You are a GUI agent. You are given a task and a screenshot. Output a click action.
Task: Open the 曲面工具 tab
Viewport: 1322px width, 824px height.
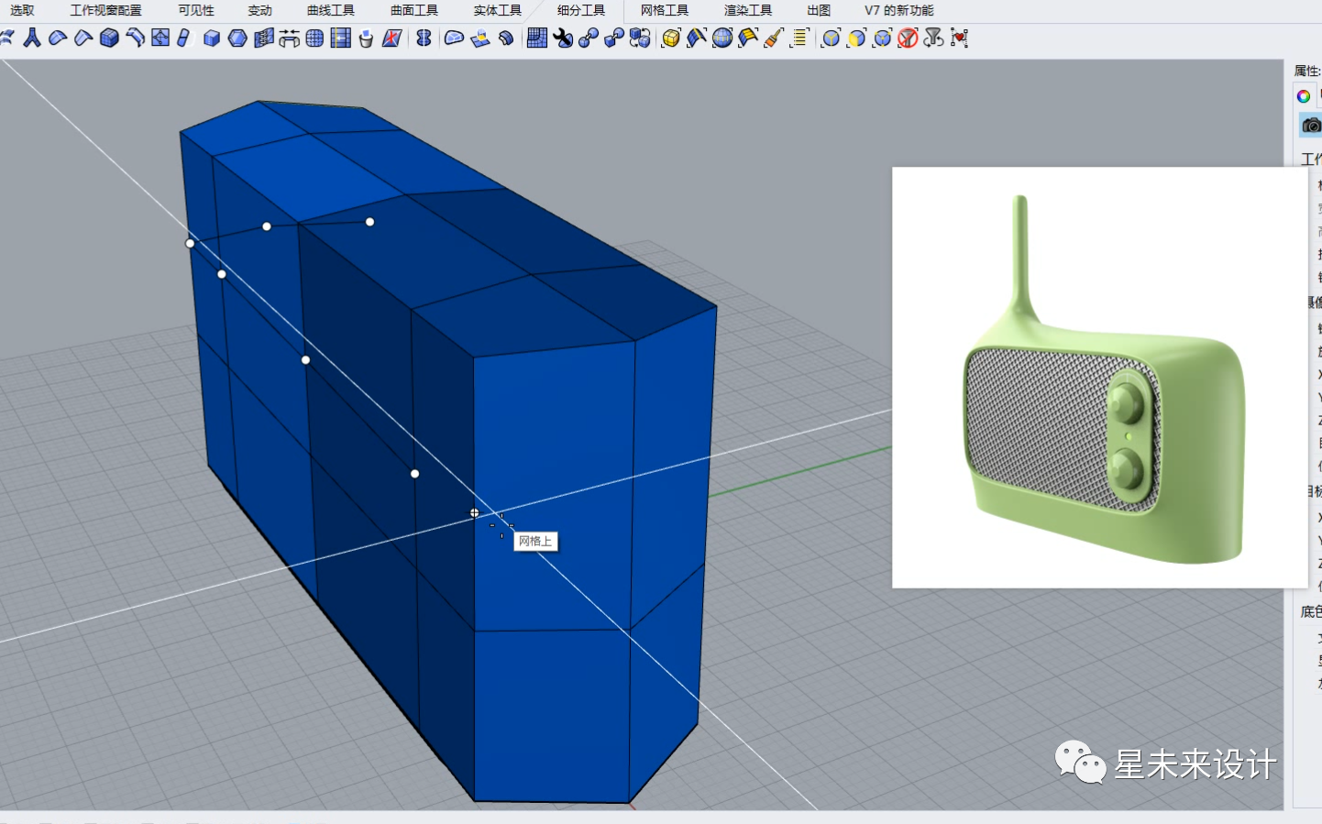tap(414, 10)
